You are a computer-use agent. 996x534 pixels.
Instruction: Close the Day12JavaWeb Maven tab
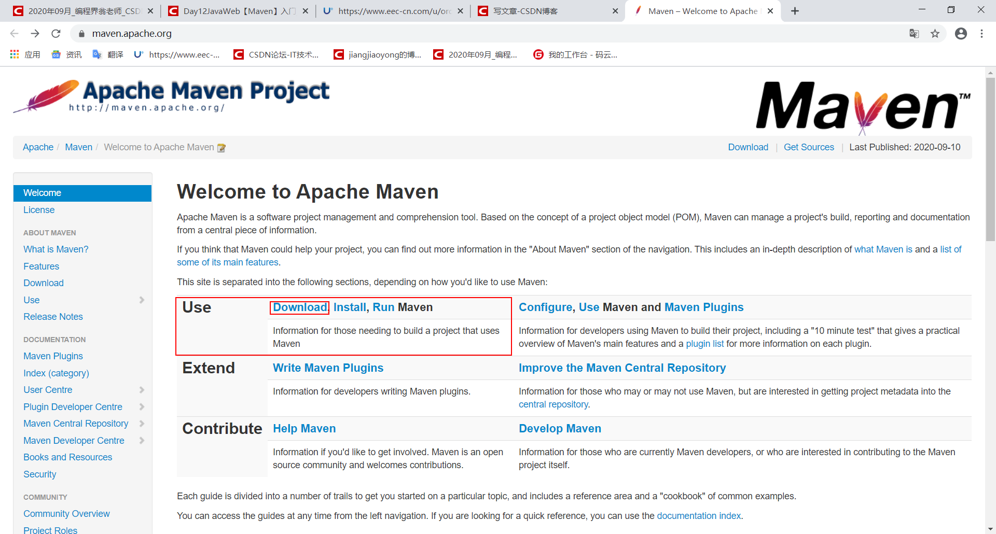pos(306,11)
